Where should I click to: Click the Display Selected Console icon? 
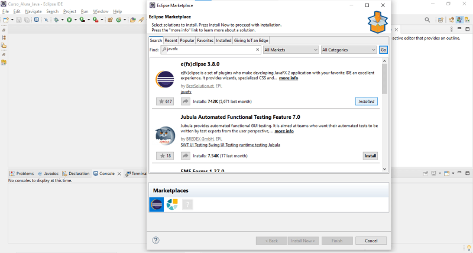[434, 173]
